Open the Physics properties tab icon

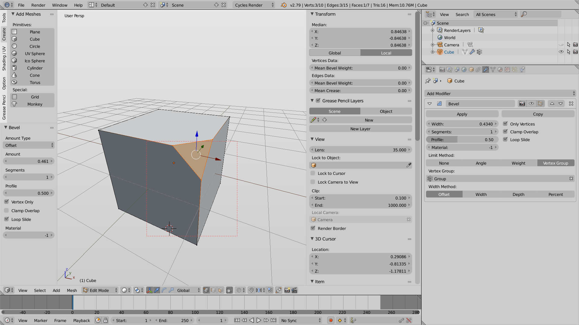[x=522, y=70]
